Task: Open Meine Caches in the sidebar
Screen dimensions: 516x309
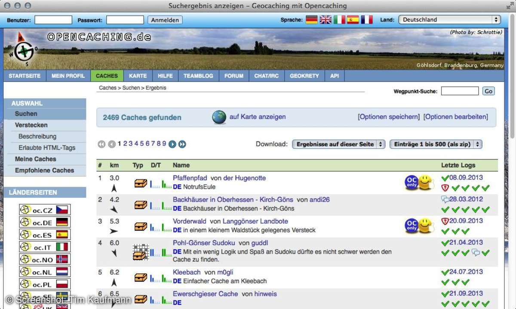Action: pyautogui.click(x=45, y=159)
